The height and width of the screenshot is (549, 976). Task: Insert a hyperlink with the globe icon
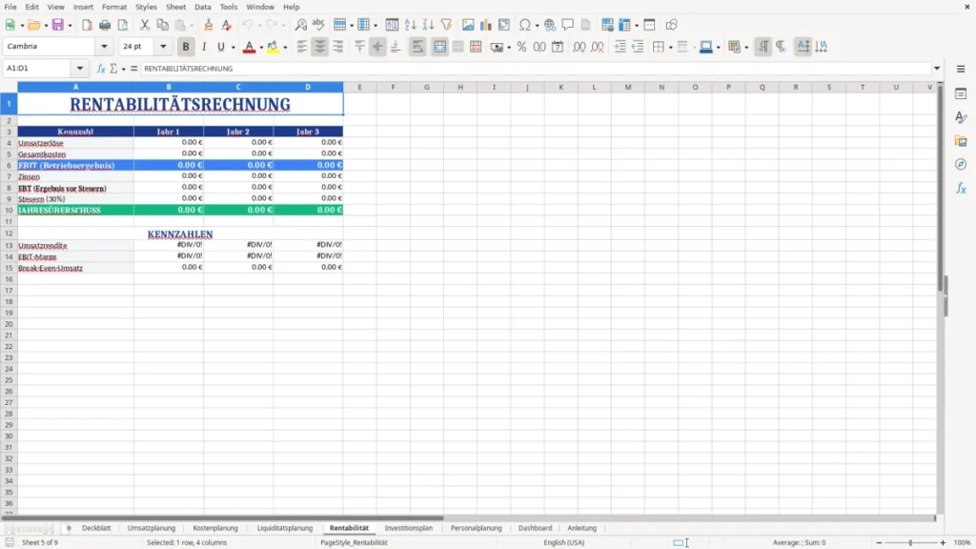pyautogui.click(x=550, y=25)
